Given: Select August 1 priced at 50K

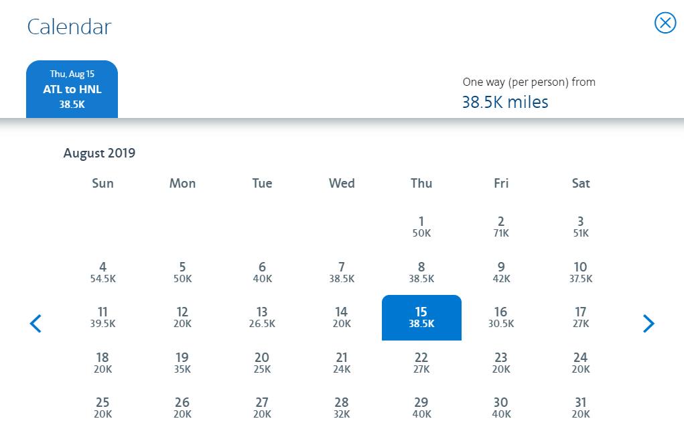Looking at the screenshot, I should click(x=421, y=227).
